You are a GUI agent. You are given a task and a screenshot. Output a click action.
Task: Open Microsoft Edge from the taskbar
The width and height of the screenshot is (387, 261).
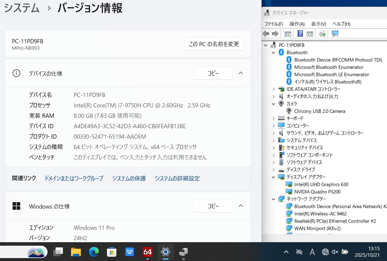(94, 252)
